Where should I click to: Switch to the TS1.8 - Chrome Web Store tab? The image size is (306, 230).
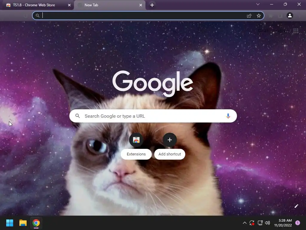pos(37,5)
